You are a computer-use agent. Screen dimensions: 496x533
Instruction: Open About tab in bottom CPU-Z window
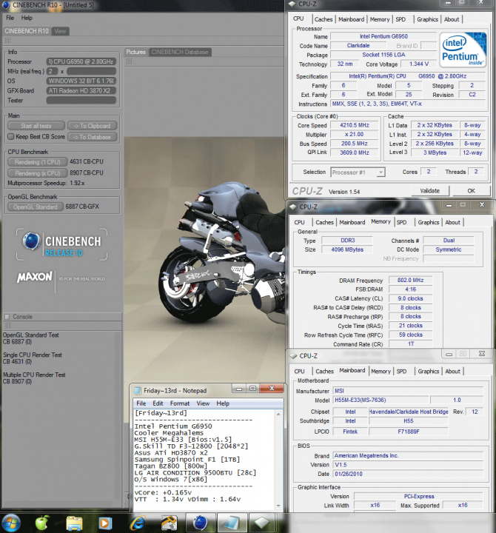pos(452,371)
